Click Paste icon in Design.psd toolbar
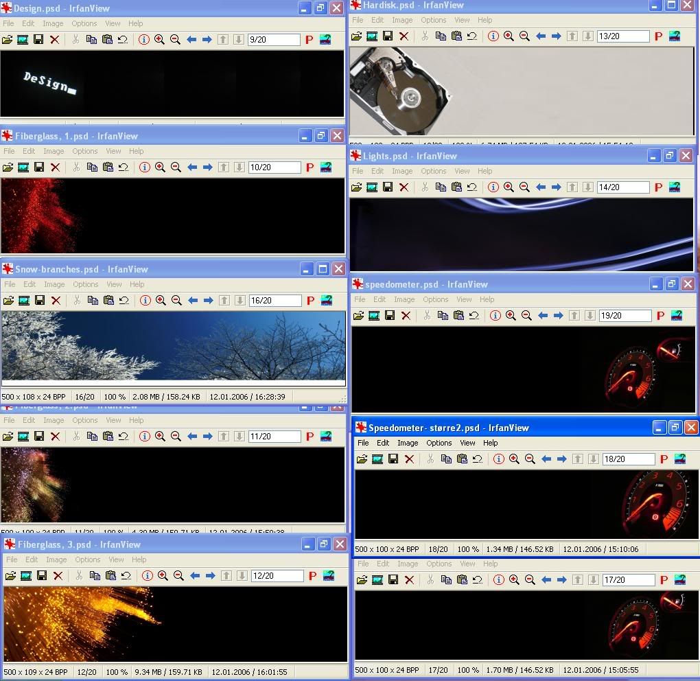 pyautogui.click(x=107, y=40)
